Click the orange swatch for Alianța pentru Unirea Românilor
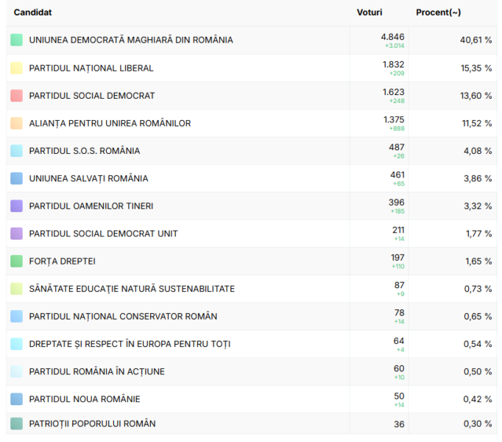The width and height of the screenshot is (502, 442). (x=16, y=123)
